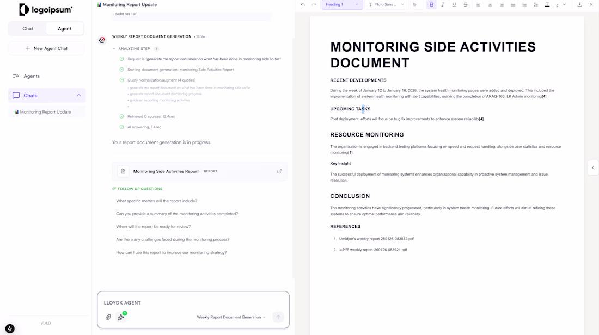Image resolution: width=599 pixels, height=335 pixels.
Task: Click the RECENT DEVELOPMENTS heading
Action: [x=358, y=80]
